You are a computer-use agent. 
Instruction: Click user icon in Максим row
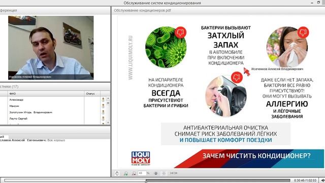pyautogui.click(x=103, y=106)
